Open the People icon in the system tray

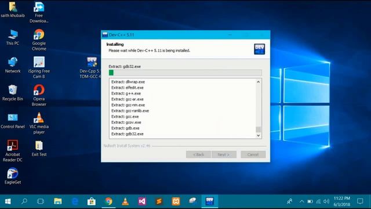coord(290,201)
